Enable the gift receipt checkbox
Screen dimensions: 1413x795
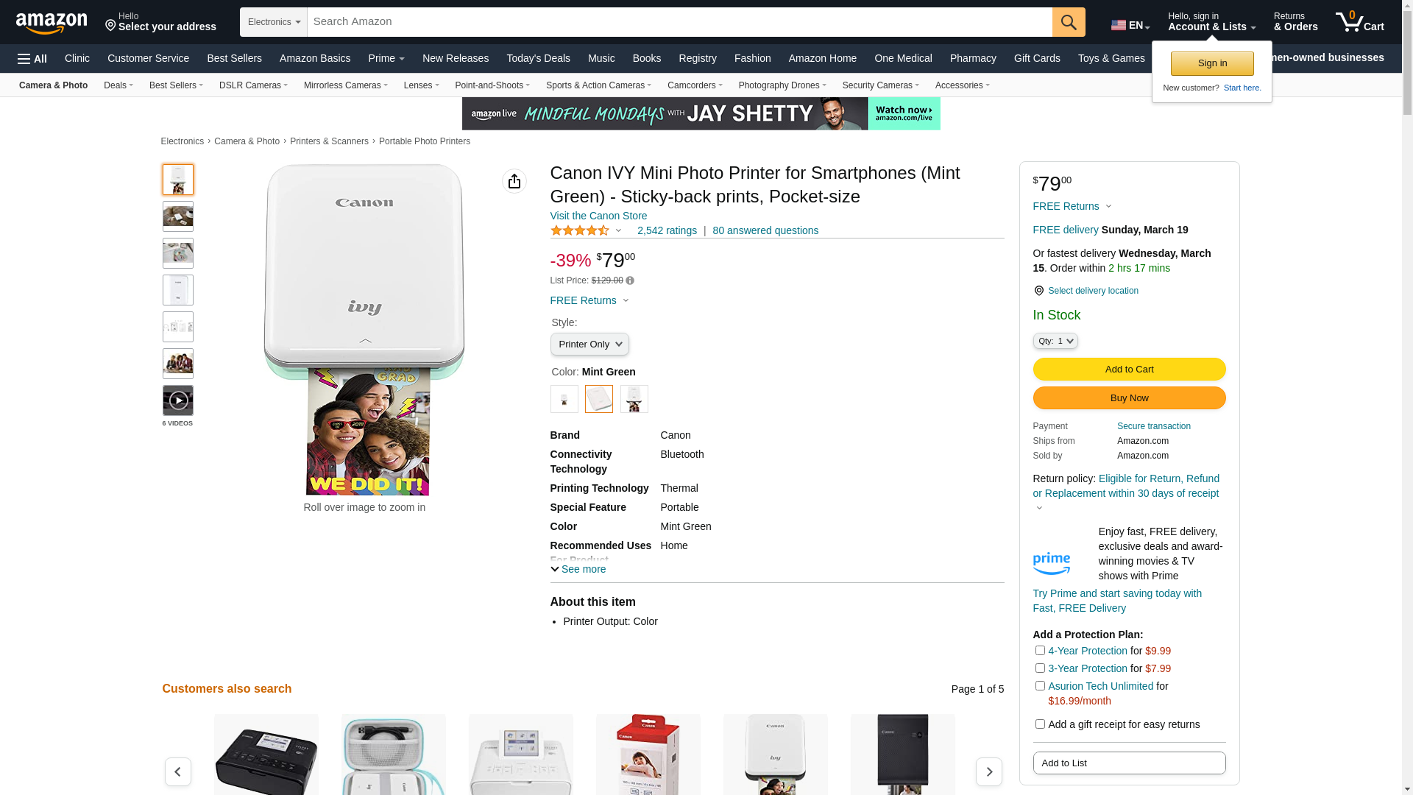pyautogui.click(x=1040, y=724)
